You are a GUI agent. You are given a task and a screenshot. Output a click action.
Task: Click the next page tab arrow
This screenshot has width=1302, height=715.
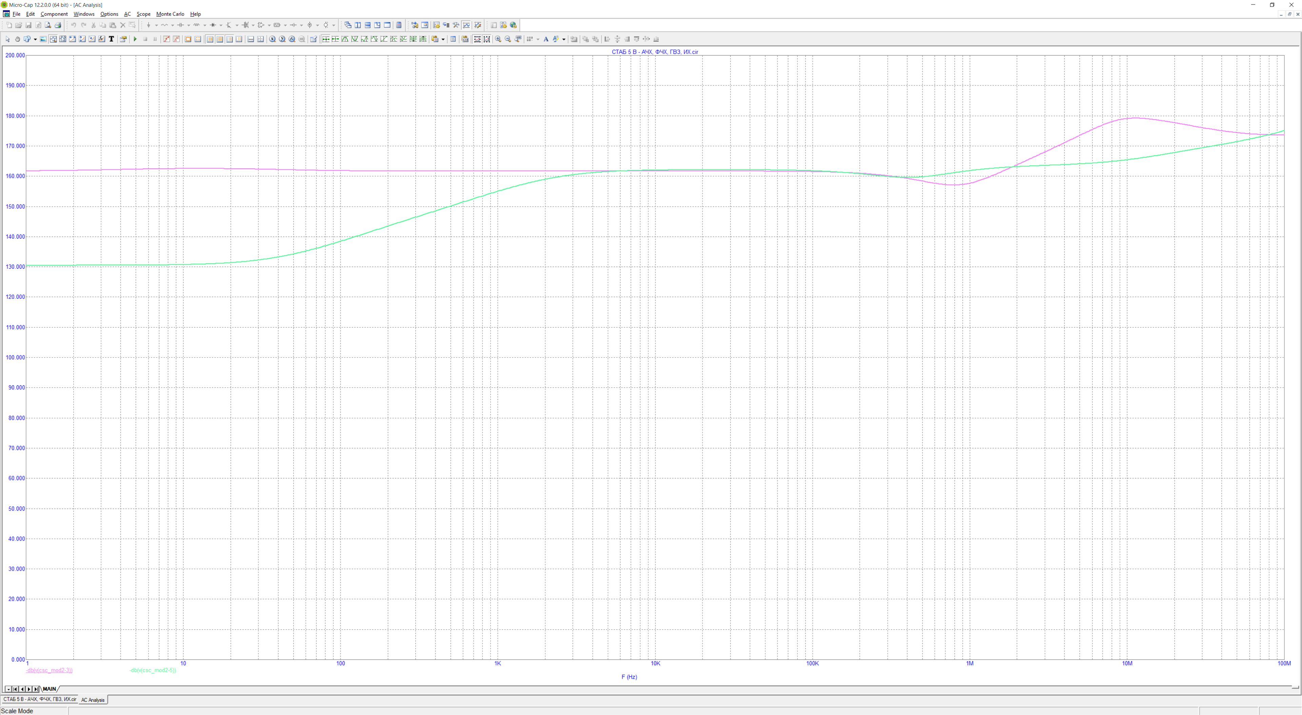(29, 689)
